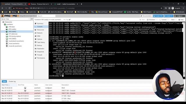Select localnetwork (pverhertz) in tree
Viewport: 186px width, 104px height.
click(x=16, y=41)
